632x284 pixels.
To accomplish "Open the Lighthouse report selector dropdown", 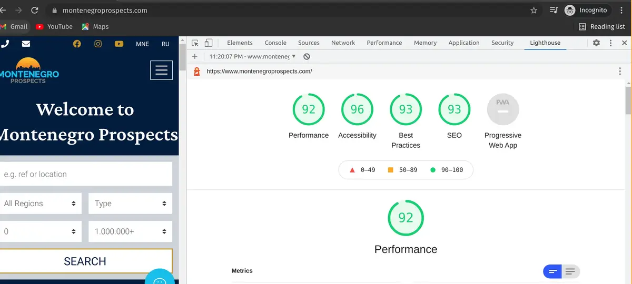I will (252, 56).
